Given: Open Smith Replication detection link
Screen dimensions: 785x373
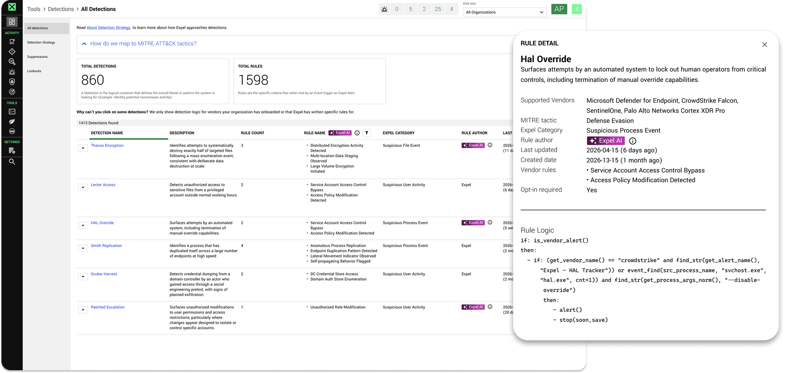Looking at the screenshot, I should point(106,246).
